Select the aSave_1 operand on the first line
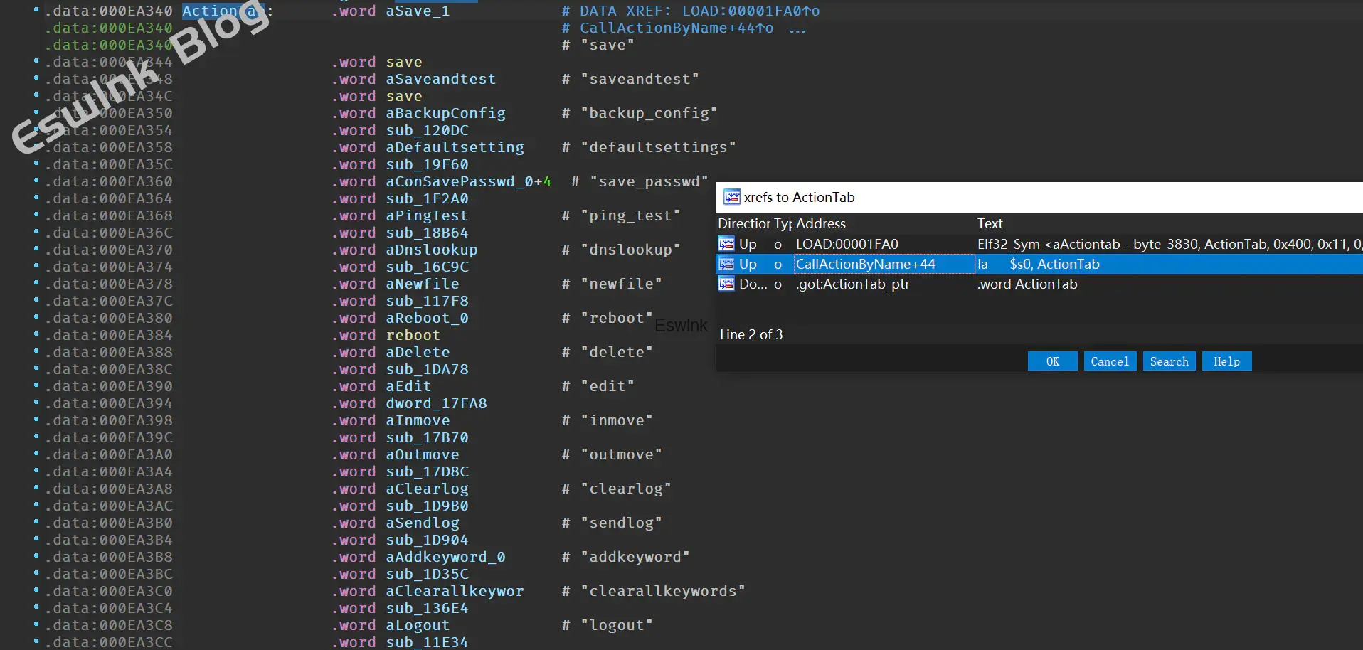The height and width of the screenshot is (650, 1363). [x=418, y=11]
